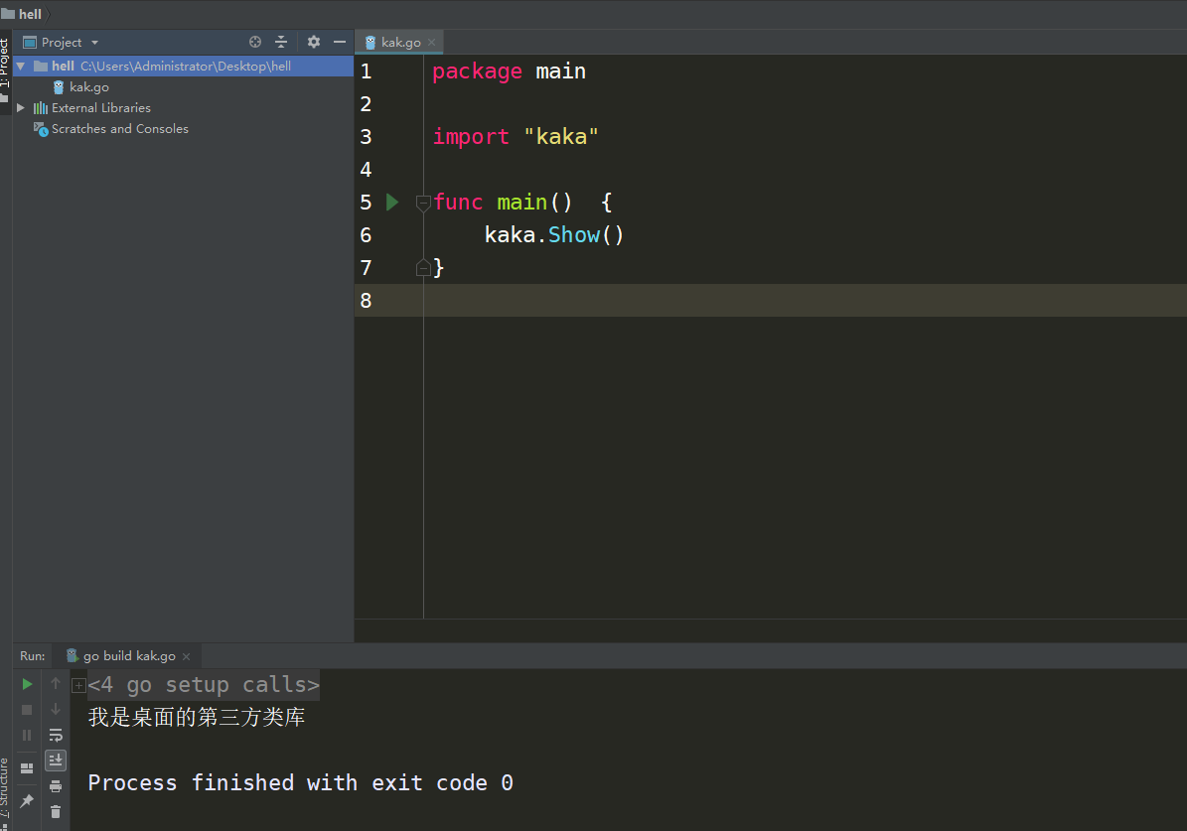Click the path 'C:\Users\Administrator\Desktop\hell'
The image size is (1187, 831).
click(x=186, y=67)
